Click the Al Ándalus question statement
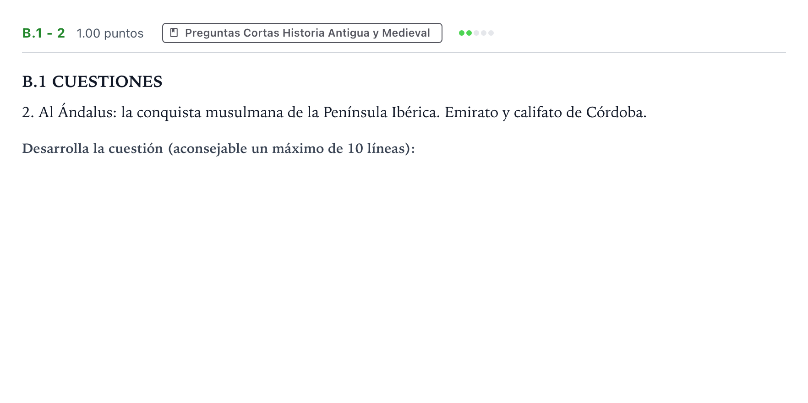Screen dimensions: 808x403 coord(334,112)
